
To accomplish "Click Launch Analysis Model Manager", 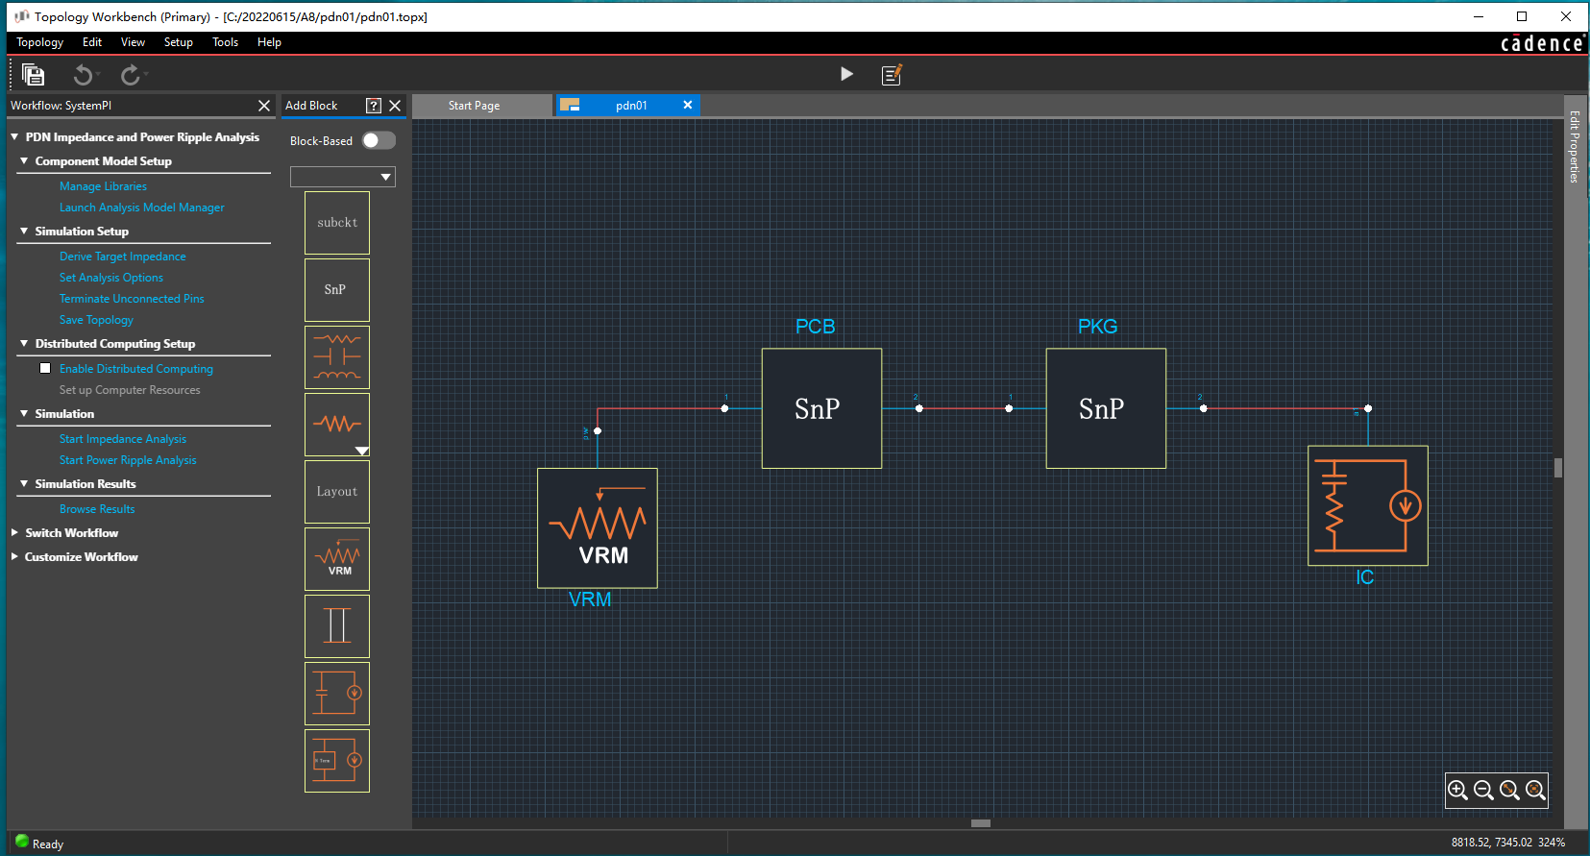I will tap(142, 208).
